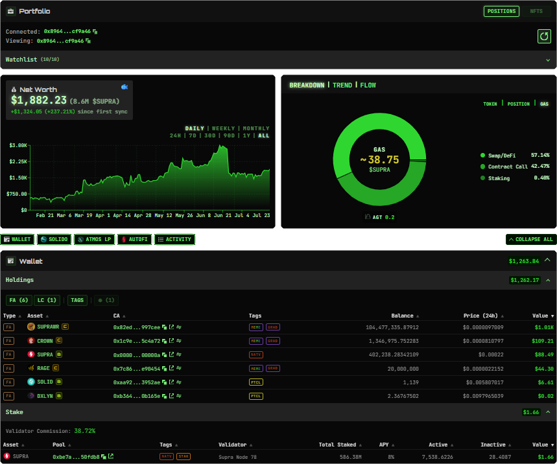Open the ACTIVITY section button
Screen dimensions: 557x464
[x=174, y=240]
